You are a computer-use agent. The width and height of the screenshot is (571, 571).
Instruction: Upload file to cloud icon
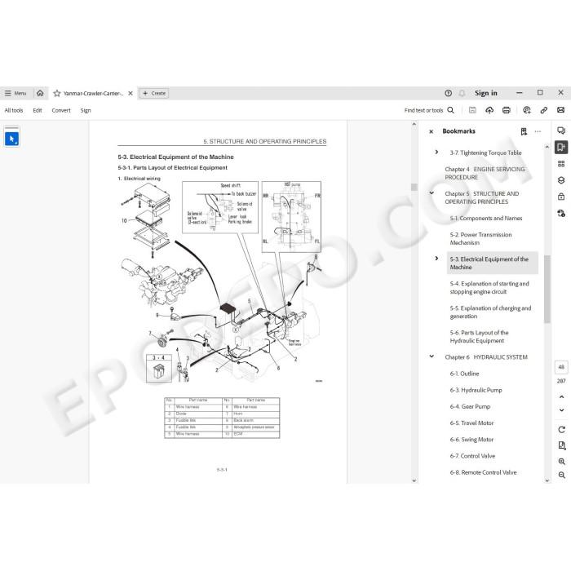(x=489, y=110)
